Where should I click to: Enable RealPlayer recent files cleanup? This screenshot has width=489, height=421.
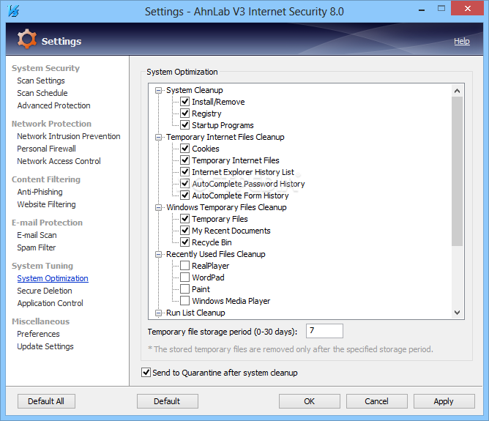point(185,265)
